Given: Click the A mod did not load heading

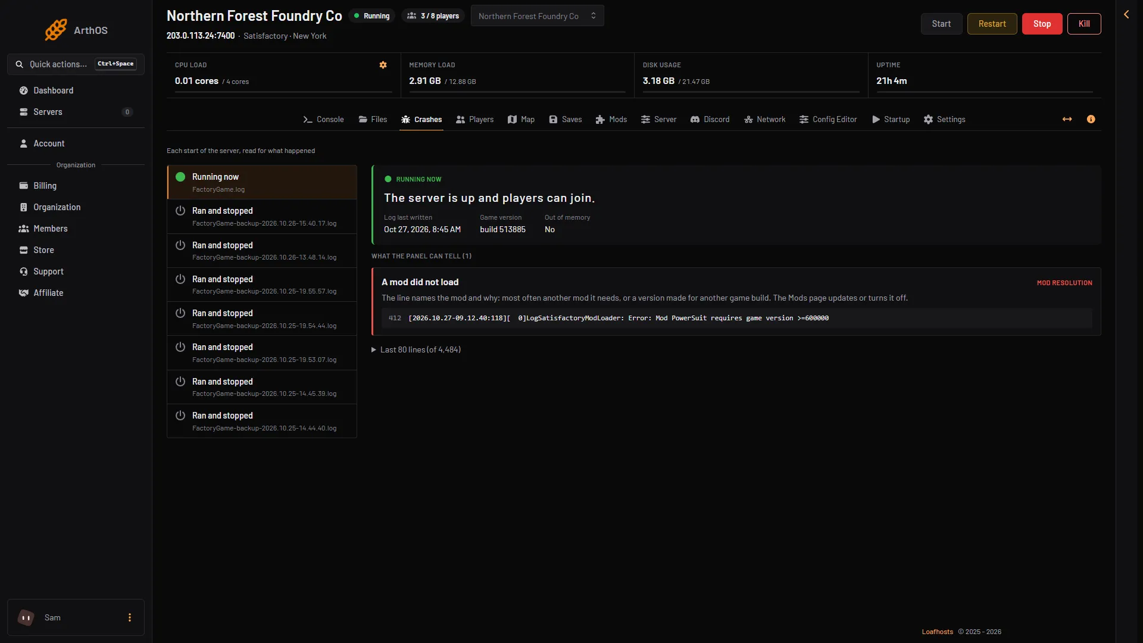Looking at the screenshot, I should click(420, 282).
